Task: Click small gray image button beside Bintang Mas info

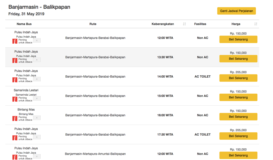Action: pyautogui.click(x=37, y=118)
